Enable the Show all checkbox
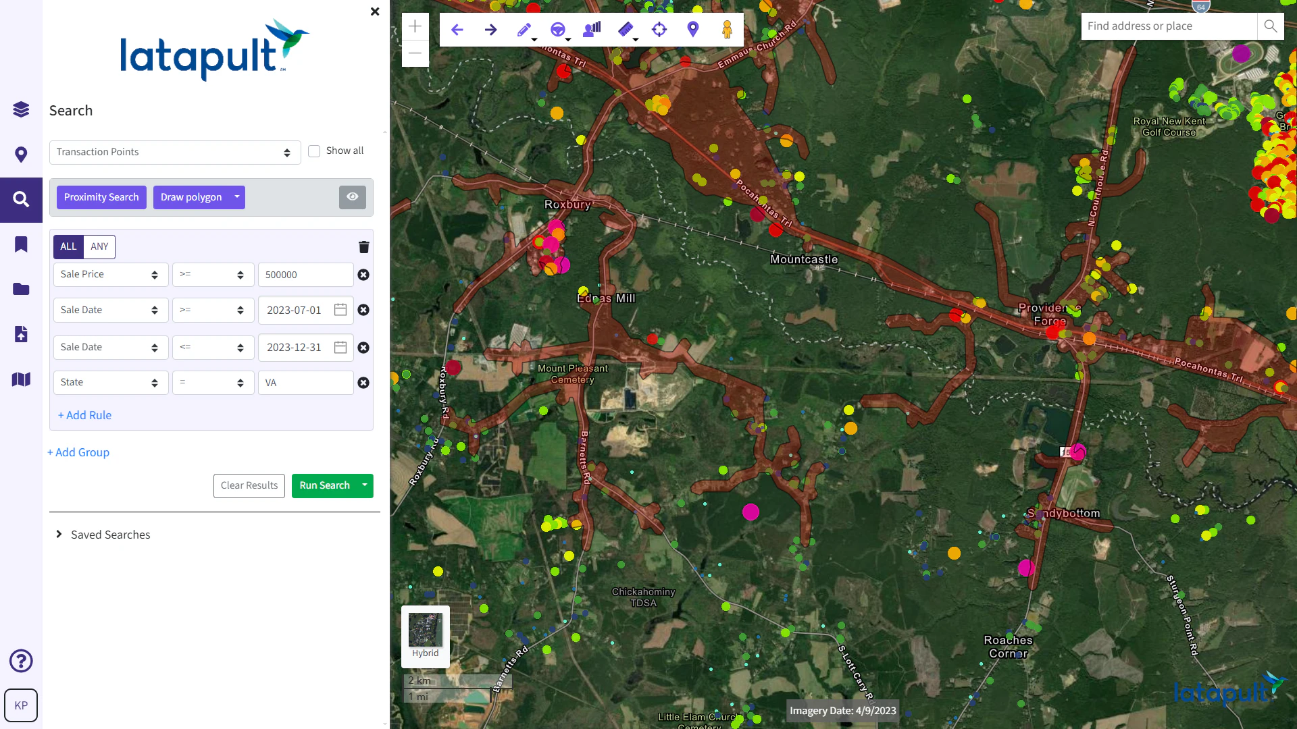This screenshot has height=729, width=1297. click(x=314, y=151)
